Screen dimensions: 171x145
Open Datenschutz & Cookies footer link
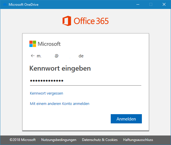pyautogui.click(x=100, y=140)
